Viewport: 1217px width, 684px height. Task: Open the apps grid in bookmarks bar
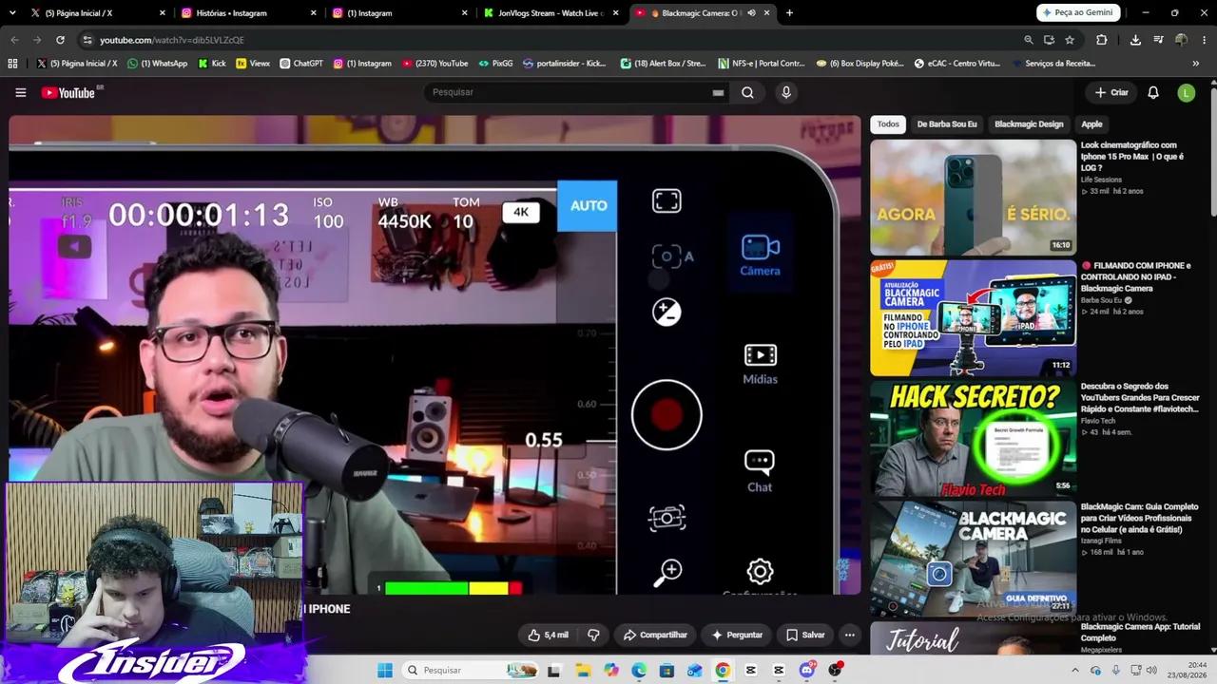coord(12,64)
